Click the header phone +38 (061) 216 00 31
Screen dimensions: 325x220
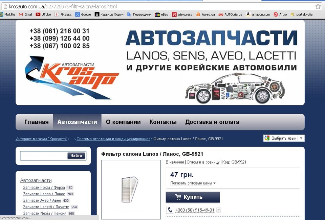click(x=60, y=31)
